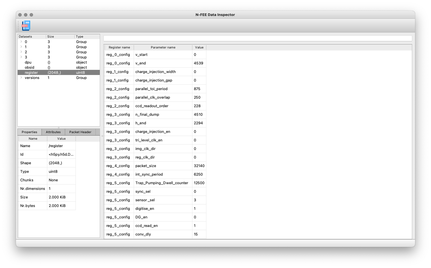Expand group 2 in Datasets tree

click(x=21, y=52)
